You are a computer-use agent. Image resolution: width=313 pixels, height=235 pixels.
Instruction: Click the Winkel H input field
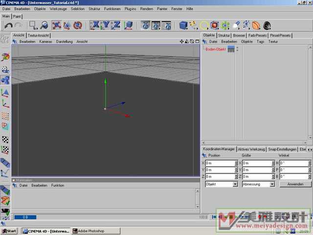click(294, 163)
